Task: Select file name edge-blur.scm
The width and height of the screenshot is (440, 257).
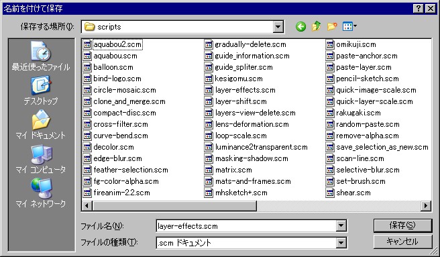Action: 117,158
